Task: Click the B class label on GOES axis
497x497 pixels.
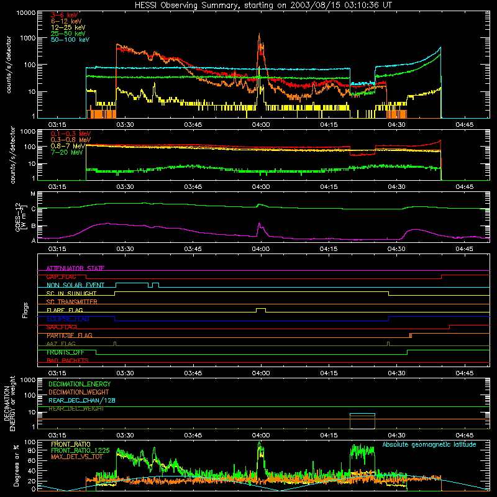Action: click(x=34, y=226)
